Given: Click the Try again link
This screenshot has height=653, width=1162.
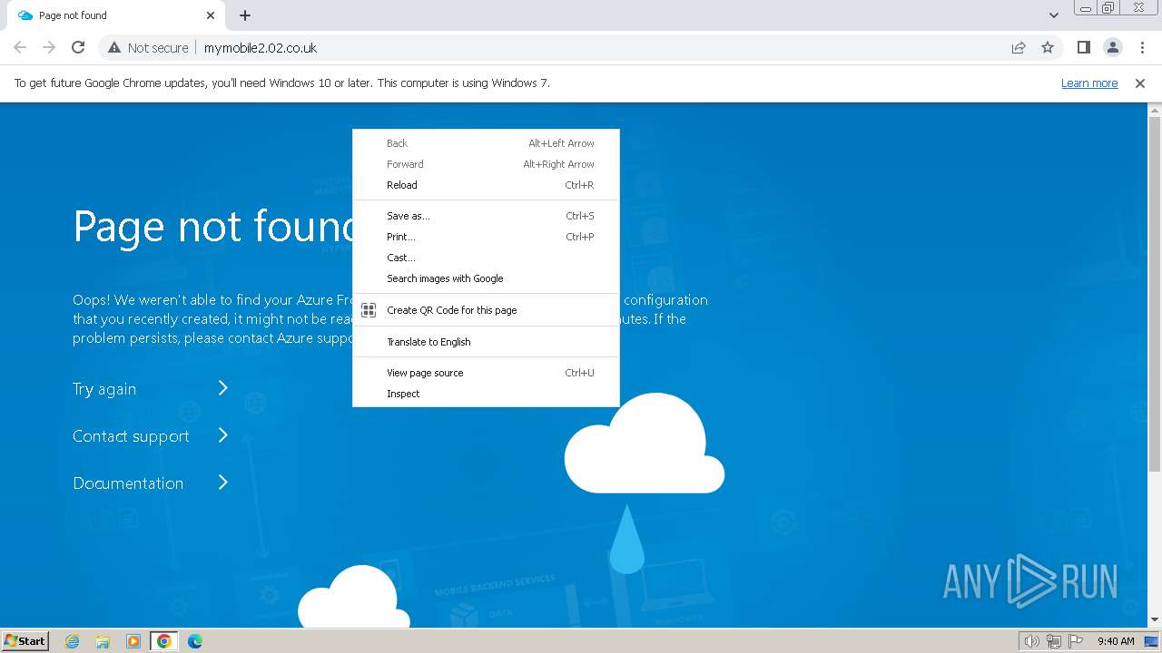Looking at the screenshot, I should (104, 389).
